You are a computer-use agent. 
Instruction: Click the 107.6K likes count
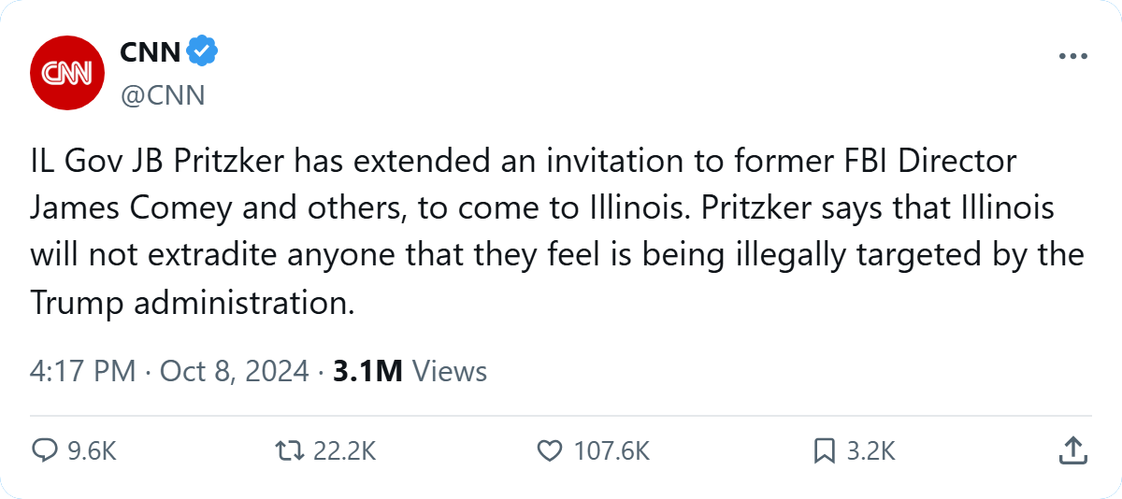(x=611, y=451)
